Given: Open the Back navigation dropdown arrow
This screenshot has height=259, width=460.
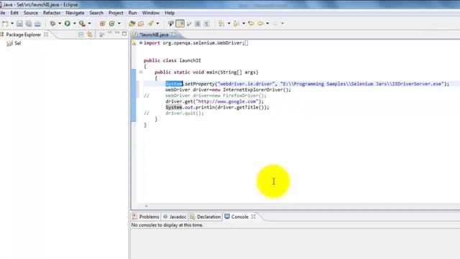Looking at the screenshot, I should [x=267, y=24].
